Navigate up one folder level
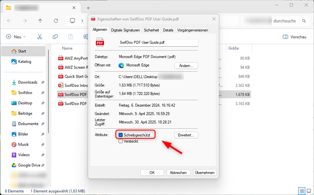Image resolution: width=314 pixels, height=195 pixels. (40, 20)
